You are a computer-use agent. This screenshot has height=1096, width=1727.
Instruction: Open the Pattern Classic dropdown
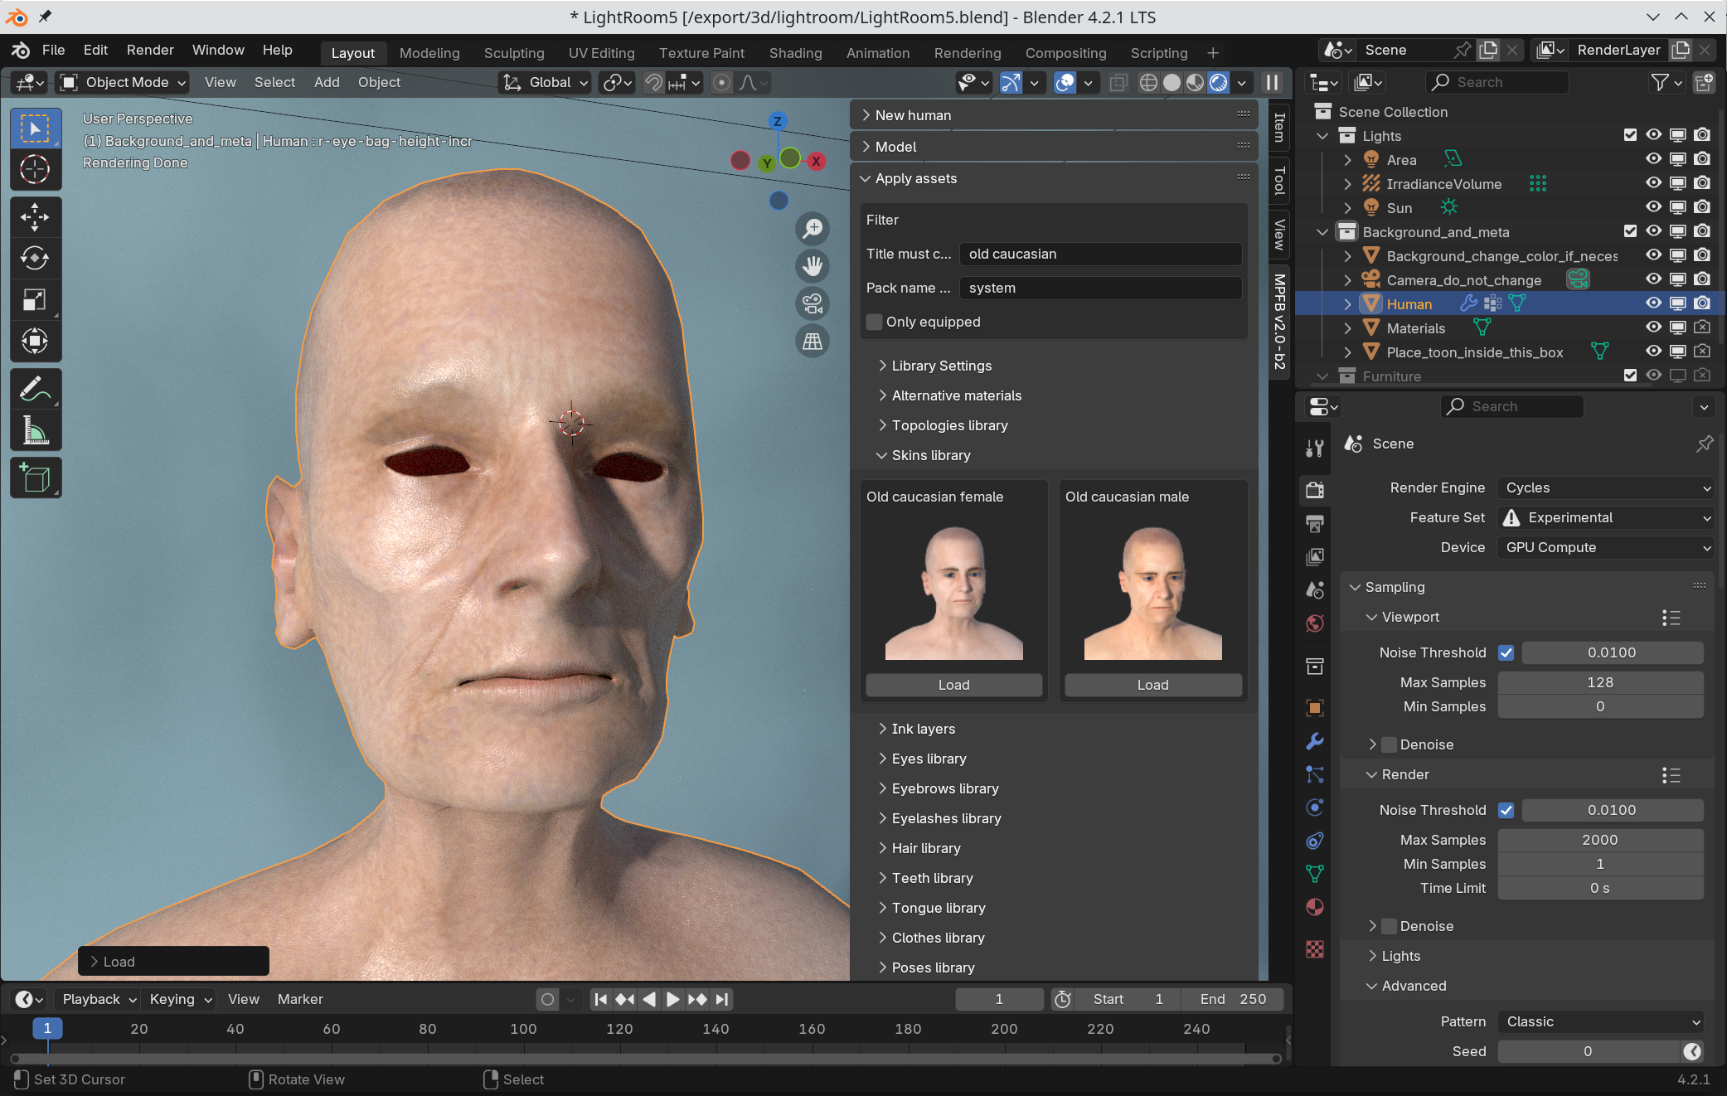pos(1600,1021)
